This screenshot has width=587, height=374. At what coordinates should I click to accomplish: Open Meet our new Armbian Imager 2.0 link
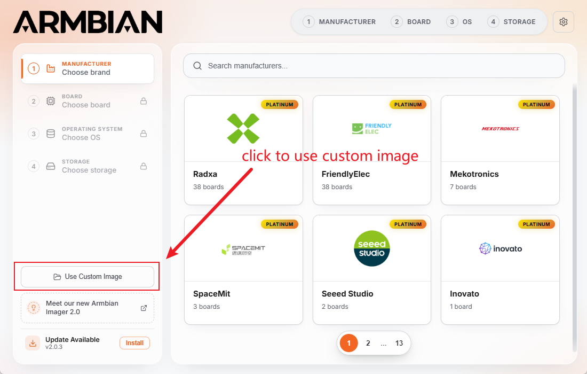[88, 308]
